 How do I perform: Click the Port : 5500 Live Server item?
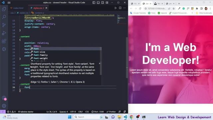pyautogui.click(x=98, y=112)
